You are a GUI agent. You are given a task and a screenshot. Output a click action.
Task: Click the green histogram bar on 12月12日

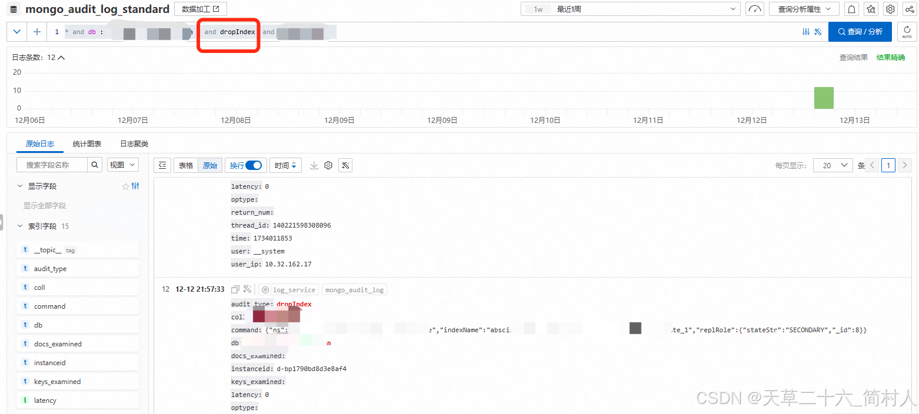pyautogui.click(x=824, y=98)
